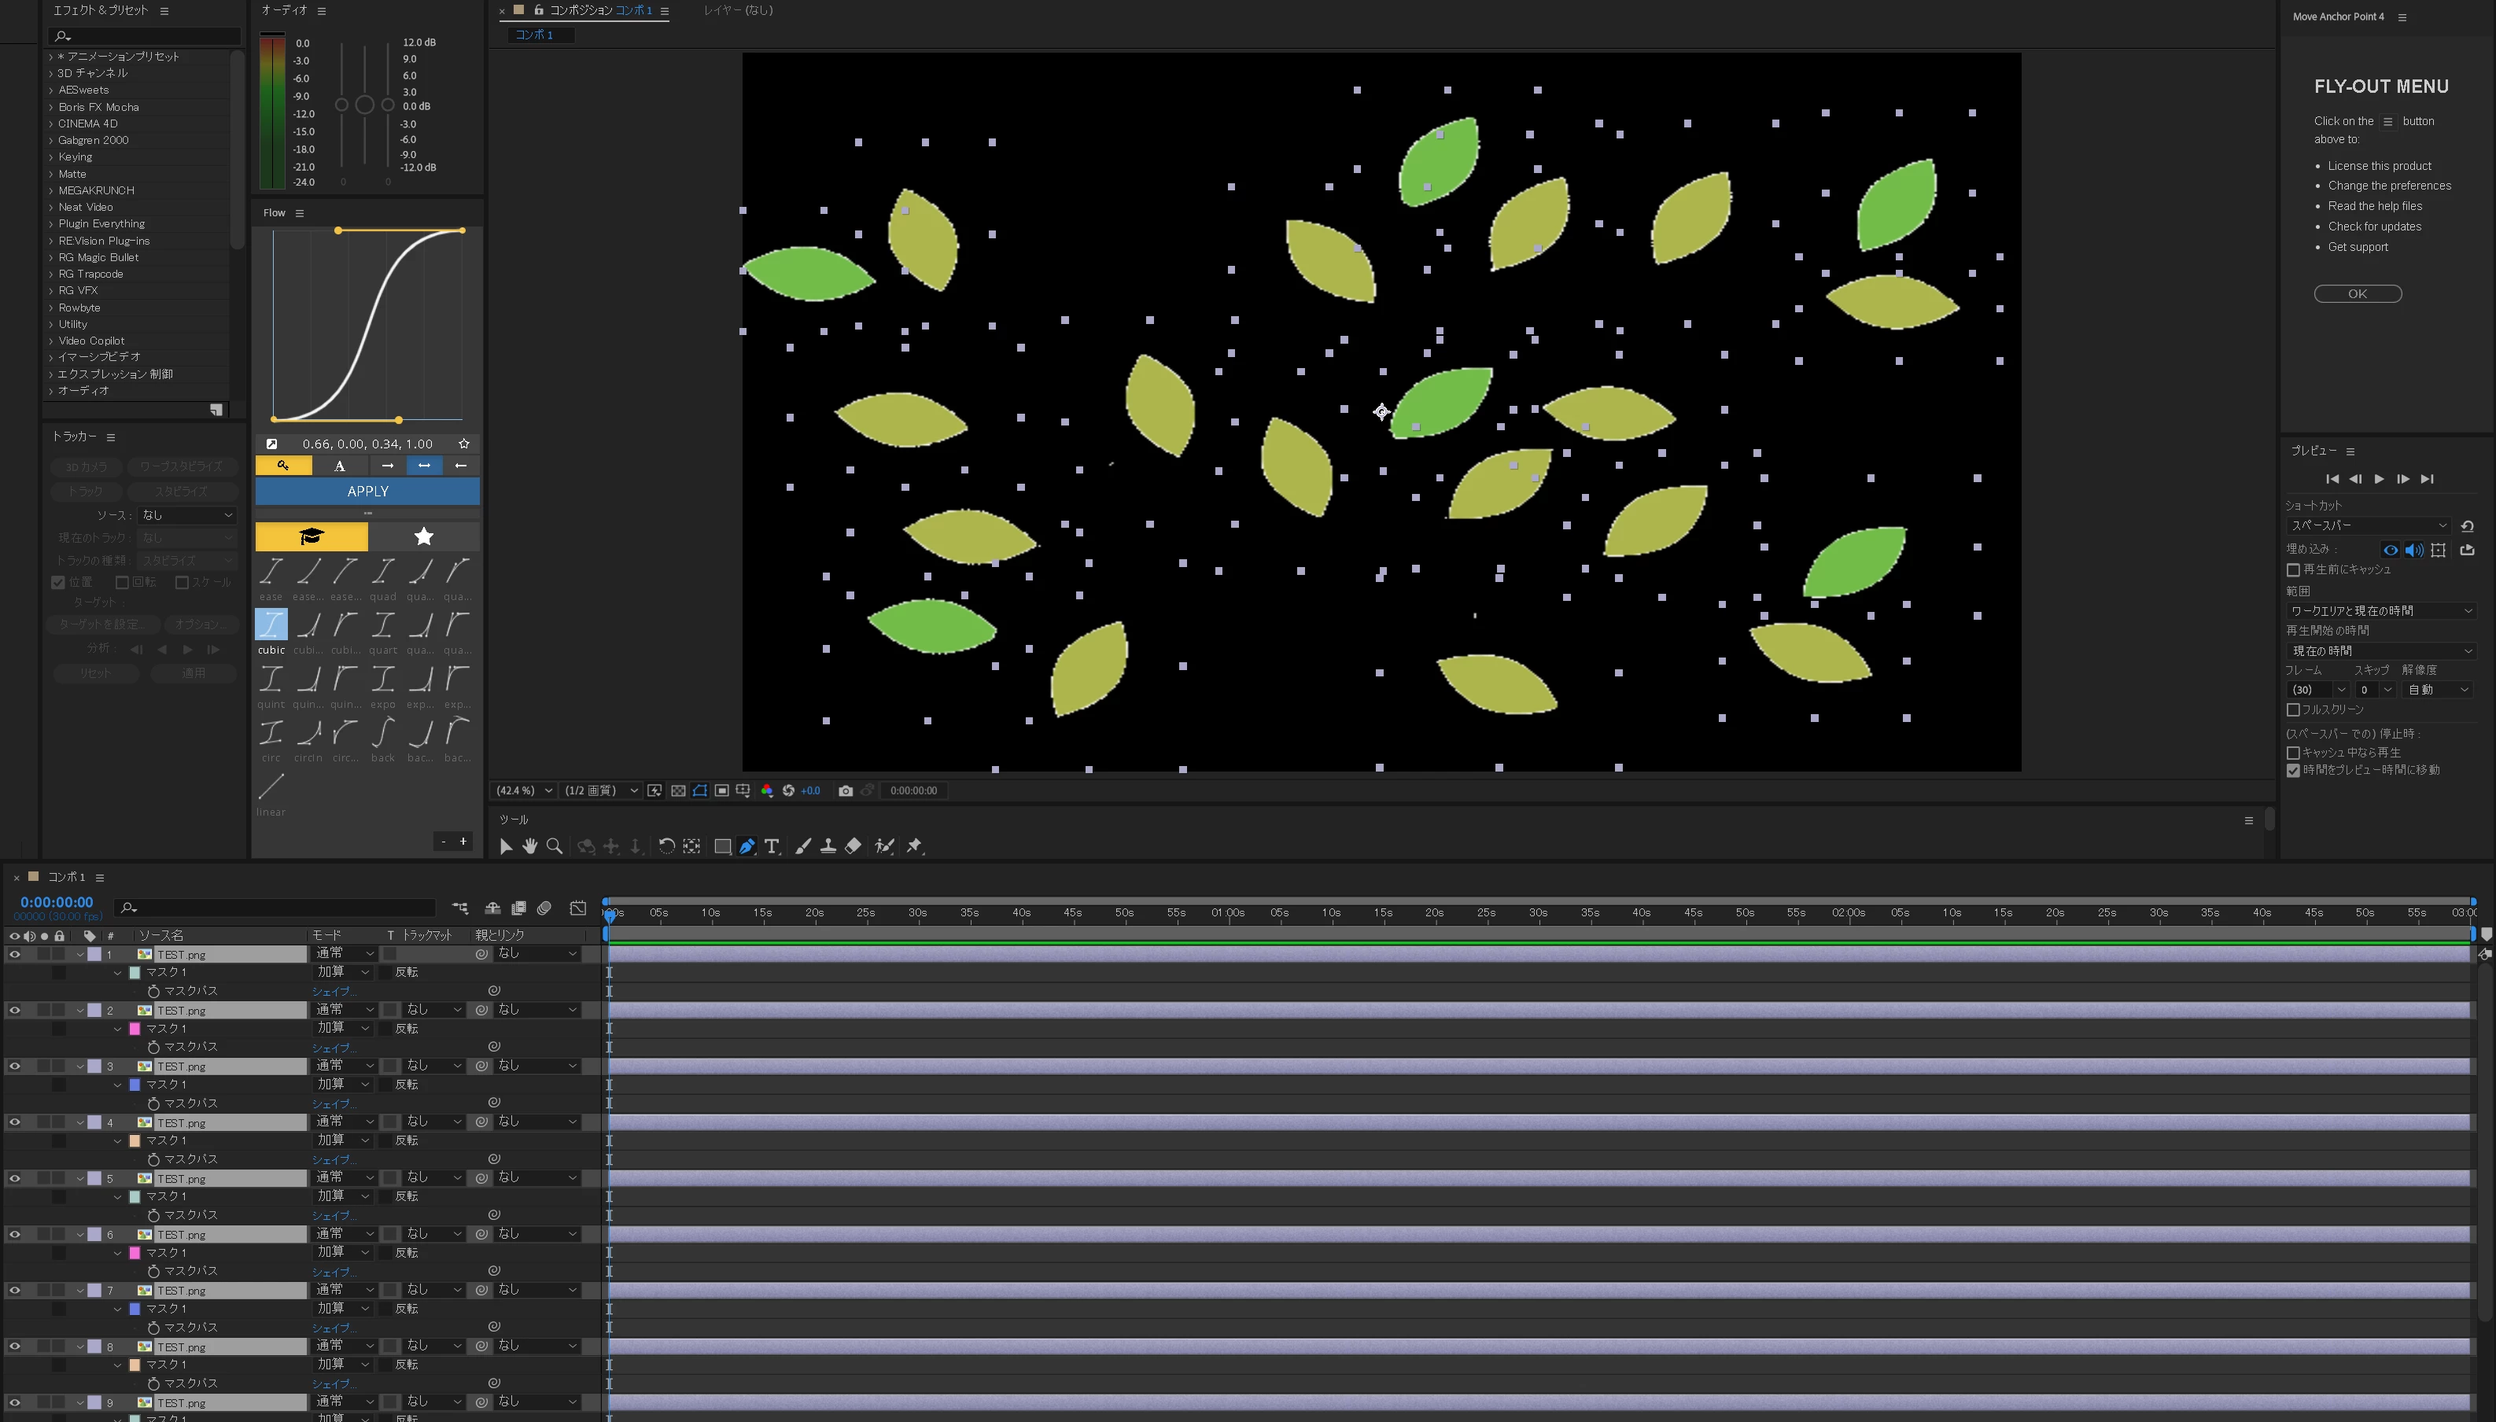Enable the フルスクリーン checkbox
The image size is (2496, 1422).
pos(2293,710)
